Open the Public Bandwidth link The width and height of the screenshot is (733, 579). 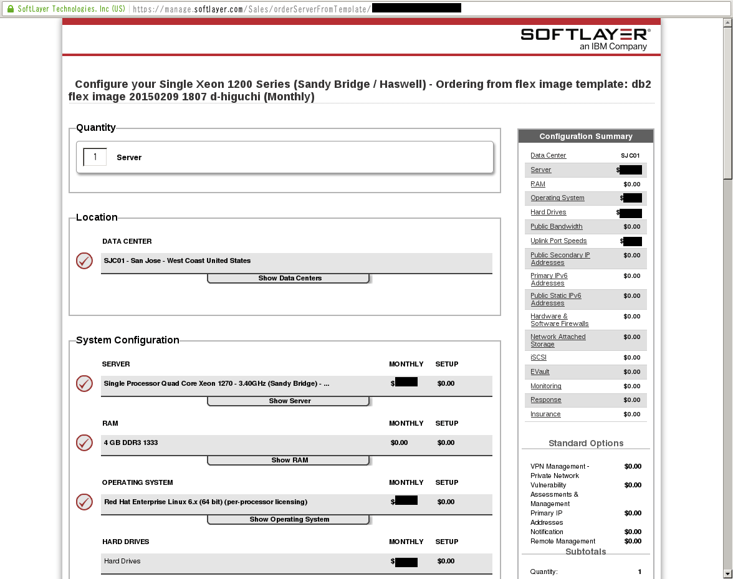(556, 227)
